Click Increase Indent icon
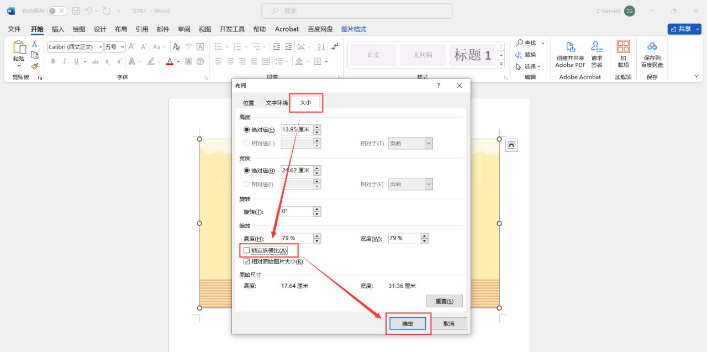707x352 pixels. click(289, 47)
